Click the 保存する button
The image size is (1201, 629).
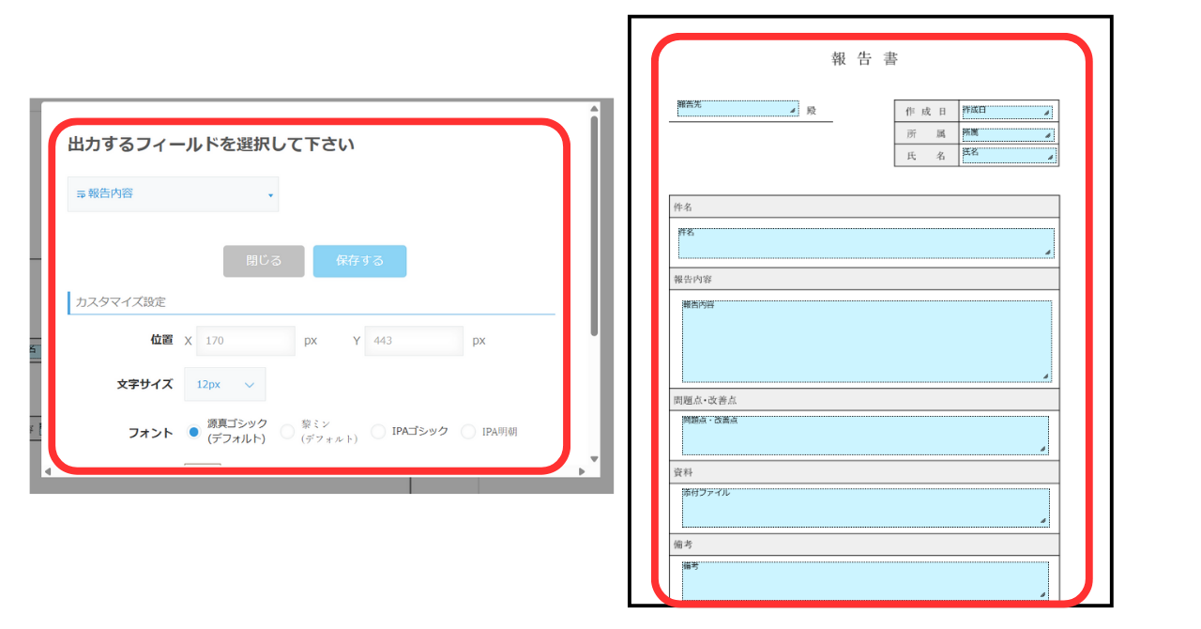(360, 261)
